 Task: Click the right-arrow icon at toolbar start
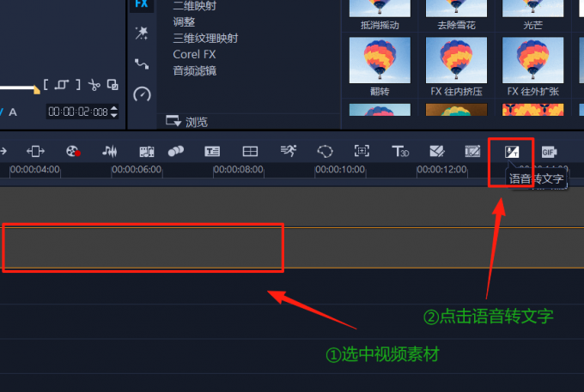tap(3, 151)
